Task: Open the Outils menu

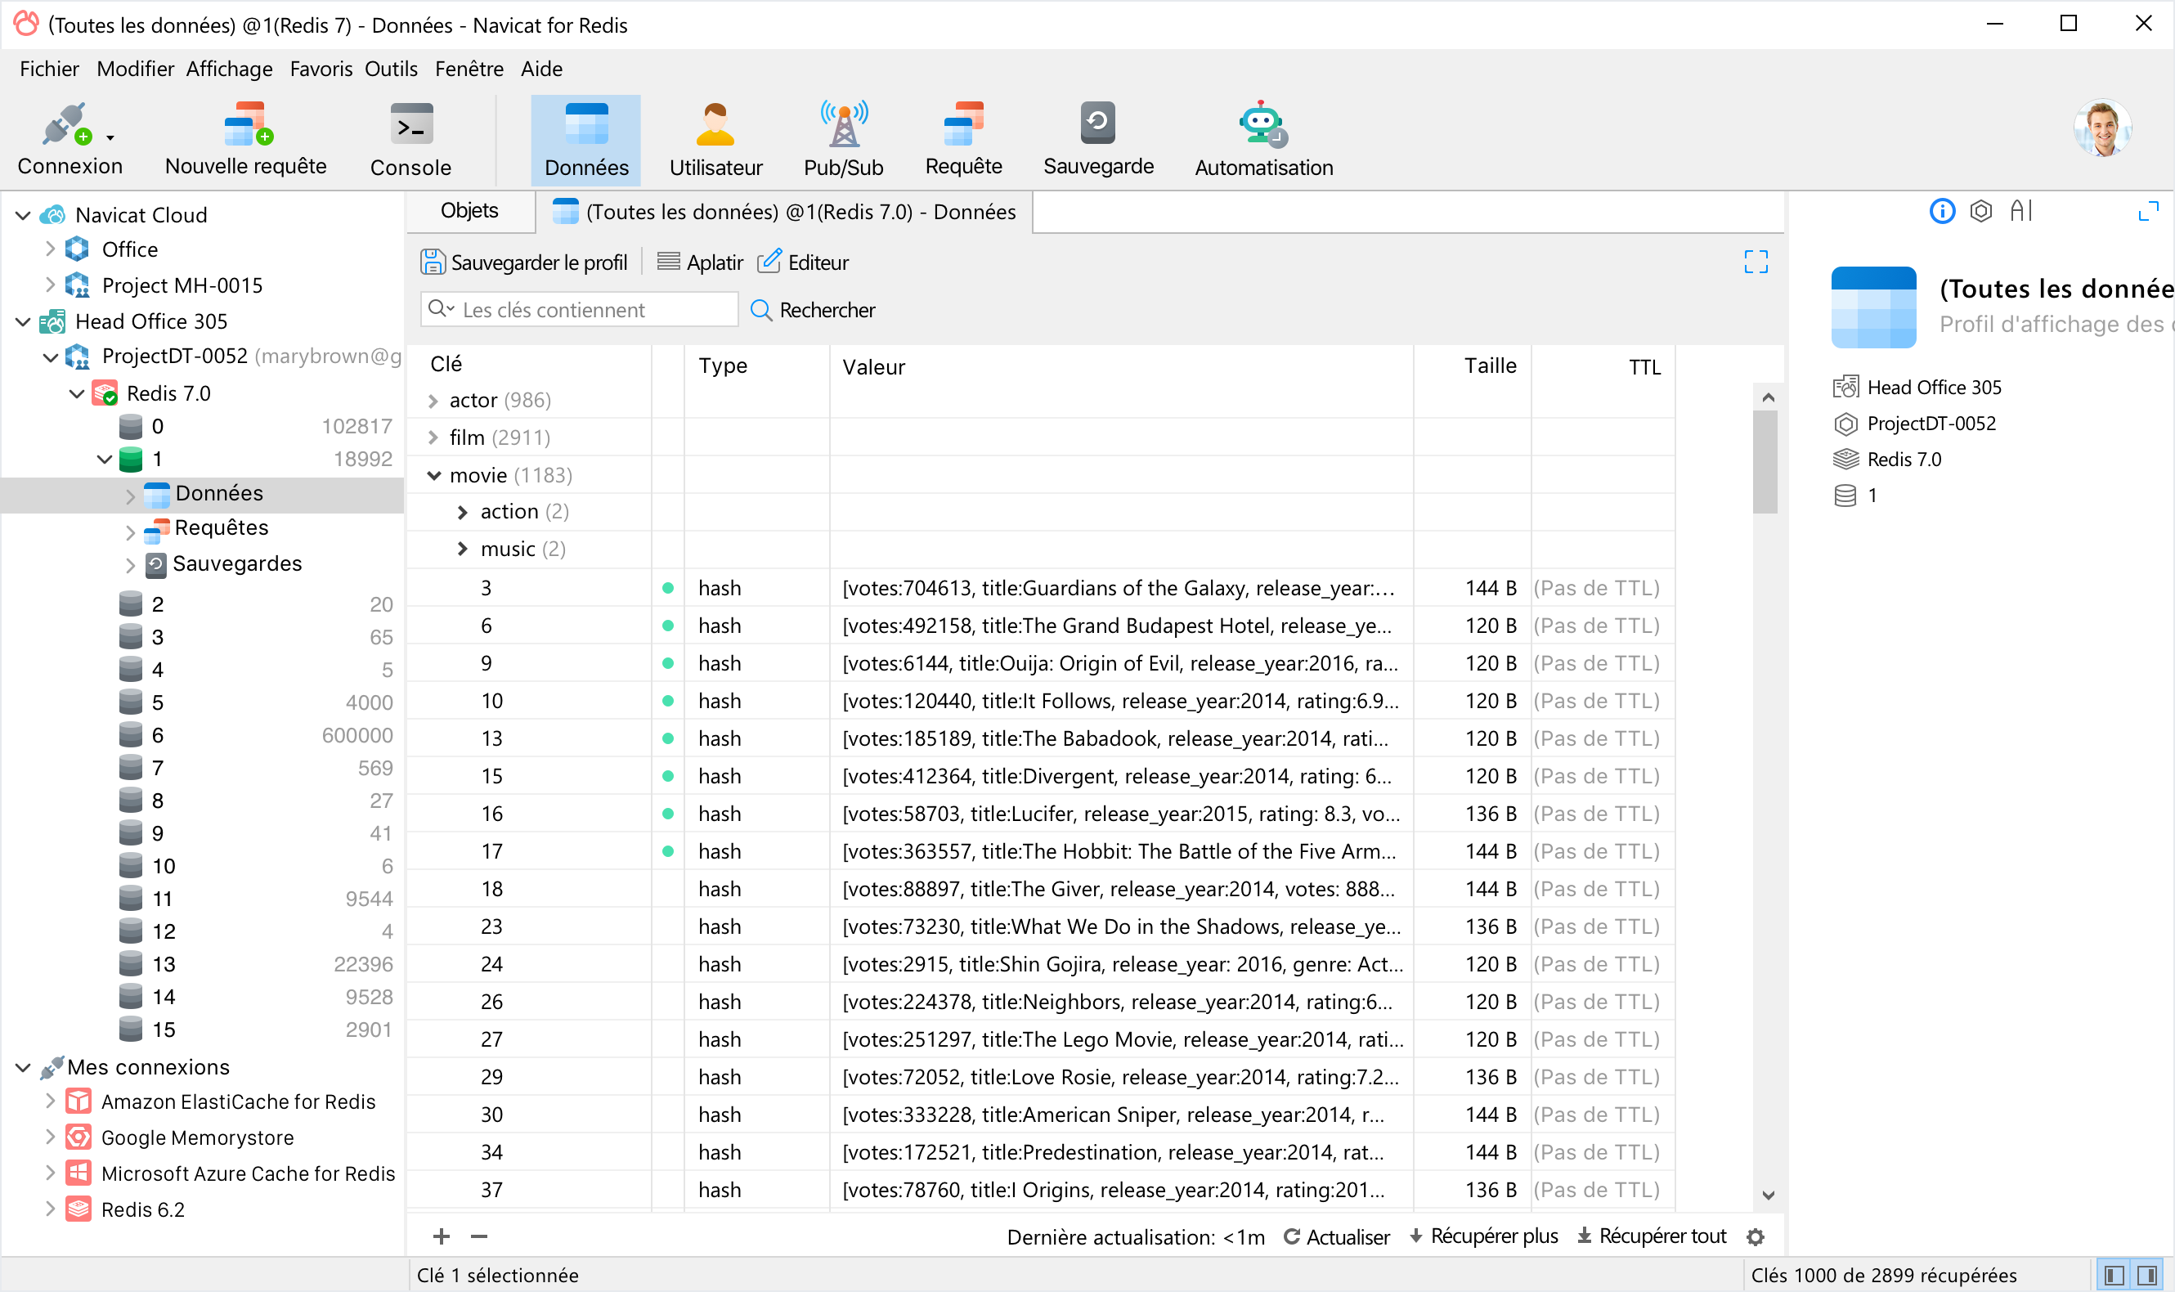Action: click(391, 69)
